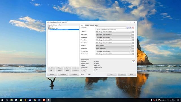Click the Remove profile button
Screen dimensions: 181x102
point(60,71)
